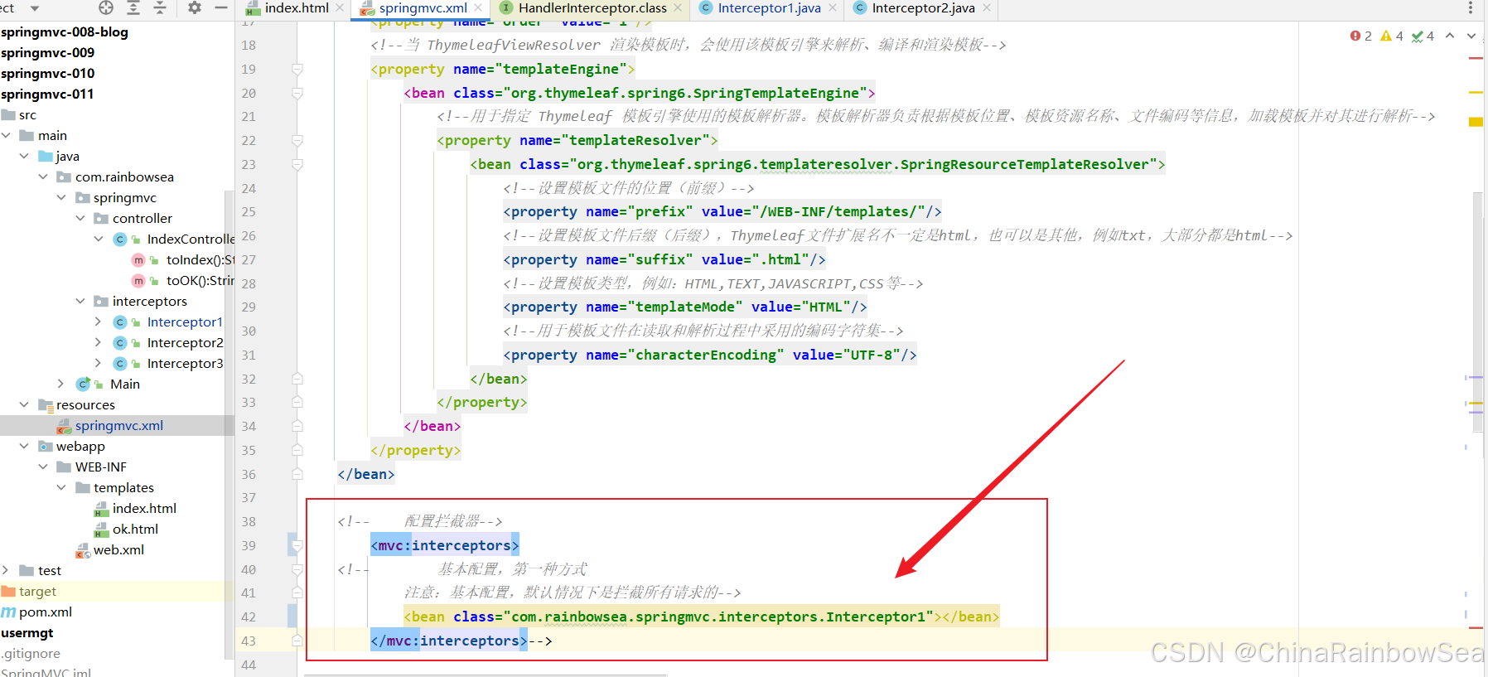Collapse the webapp folder
Screen dimensions: 1488x677
[x=24, y=446]
